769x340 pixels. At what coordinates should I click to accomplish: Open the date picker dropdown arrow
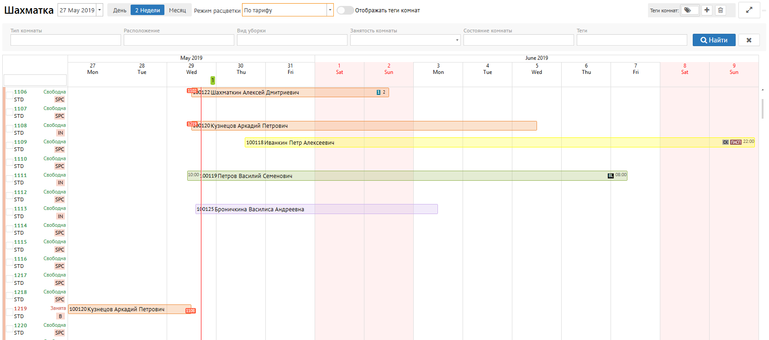point(100,10)
